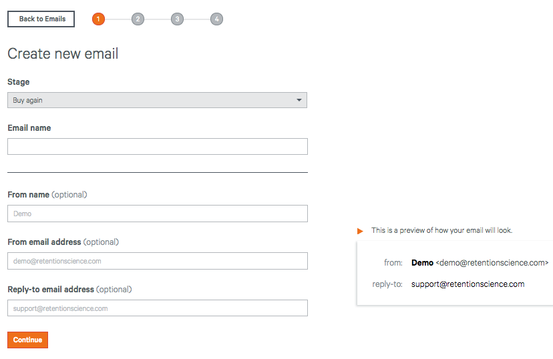Focus the From email address field
This screenshot has height=359, width=553.
click(x=158, y=261)
